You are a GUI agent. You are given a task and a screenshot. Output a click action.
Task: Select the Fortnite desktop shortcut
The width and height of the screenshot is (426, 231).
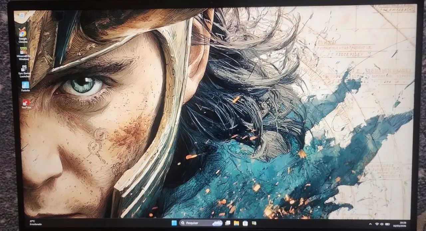click(26, 87)
